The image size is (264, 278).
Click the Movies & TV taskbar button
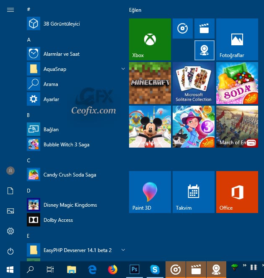pyautogui.click(x=196, y=270)
